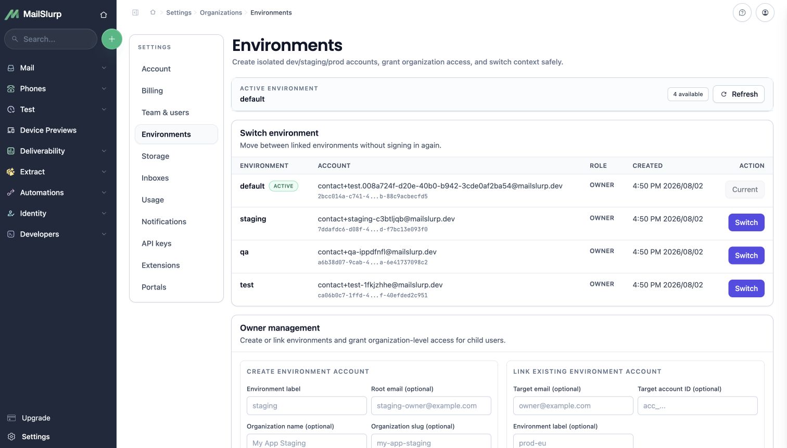This screenshot has height=448, width=787.
Task: Click the Device Previews icon
Action: tap(11, 130)
